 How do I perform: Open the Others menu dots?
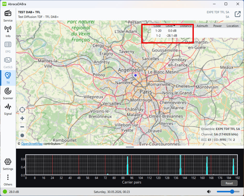pyautogui.click(x=8, y=180)
